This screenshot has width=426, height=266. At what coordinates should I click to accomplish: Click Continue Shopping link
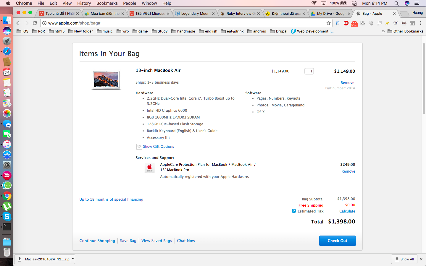click(97, 241)
